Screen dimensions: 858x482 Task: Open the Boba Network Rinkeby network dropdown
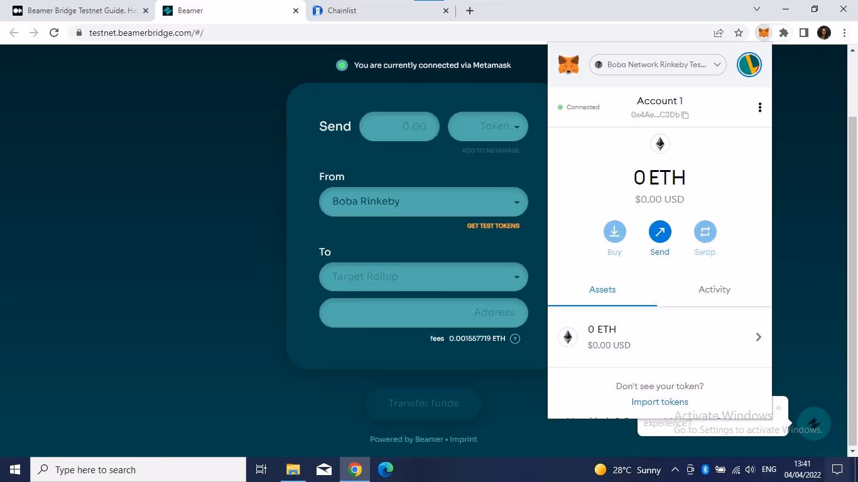coord(658,65)
